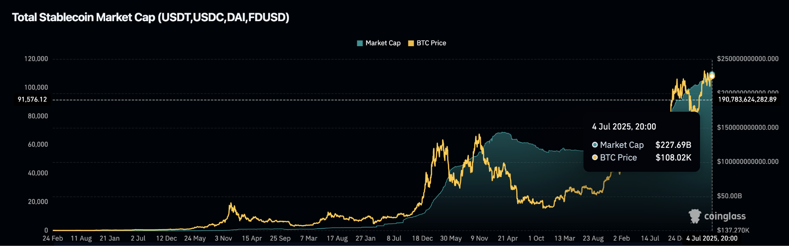
Task: Click the $250000000000.000 right axis label
Action: [x=748, y=59]
